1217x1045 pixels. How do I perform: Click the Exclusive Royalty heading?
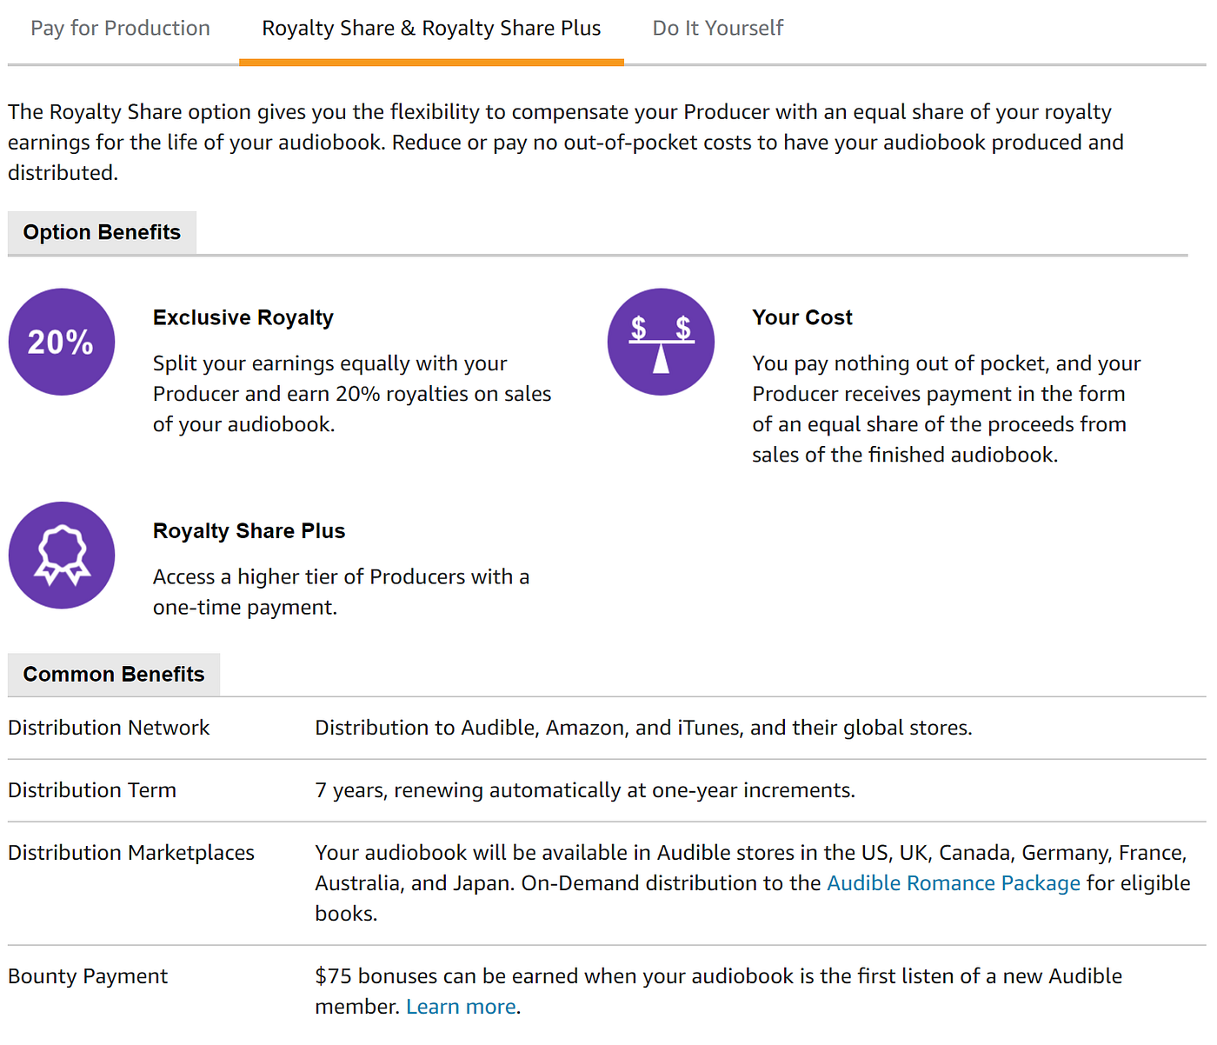(x=243, y=317)
